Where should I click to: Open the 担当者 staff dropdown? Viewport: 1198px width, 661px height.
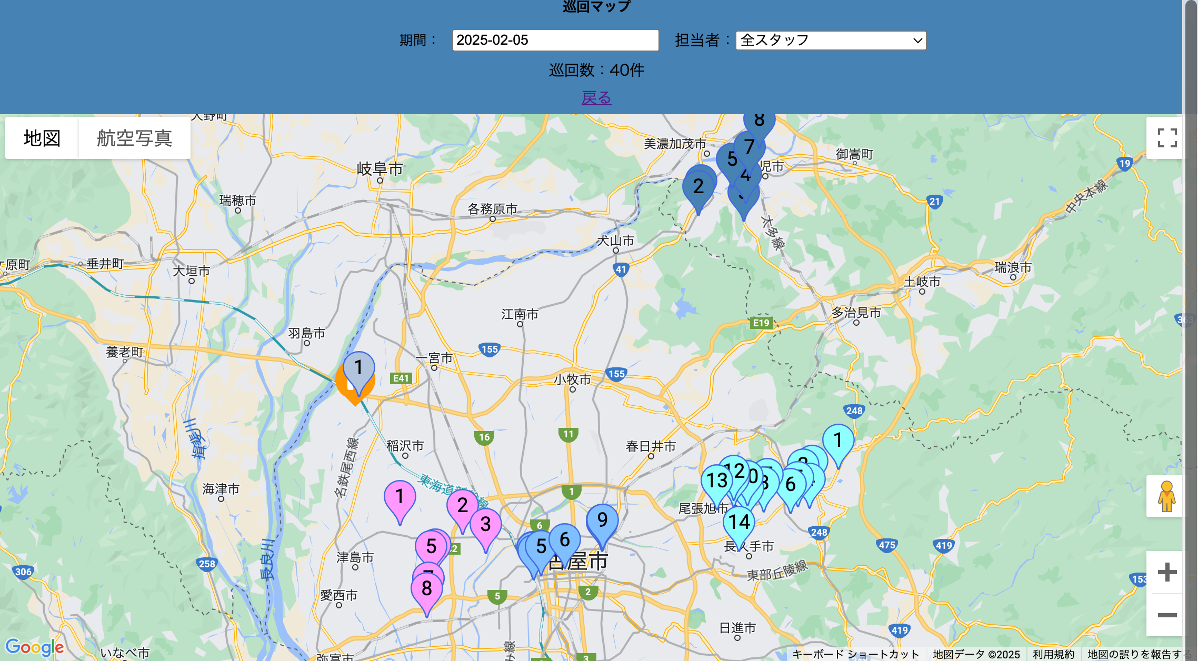pos(831,41)
